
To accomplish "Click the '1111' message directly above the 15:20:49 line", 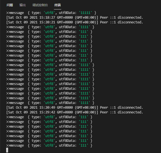I will [x=50, y=103].
